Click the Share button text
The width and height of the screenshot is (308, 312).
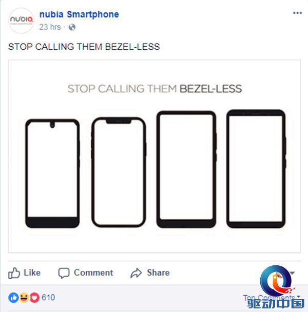(x=158, y=272)
